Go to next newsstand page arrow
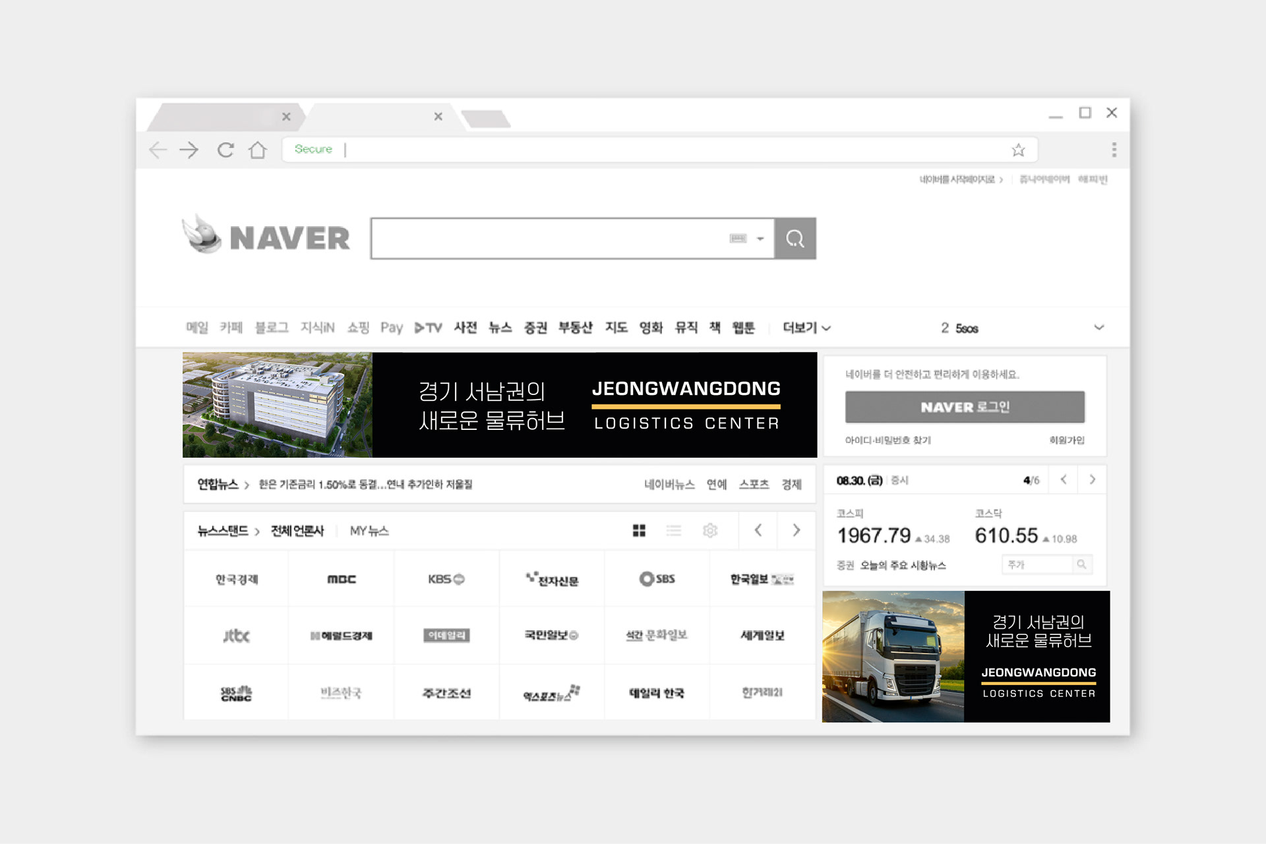The image size is (1266, 844). [797, 530]
